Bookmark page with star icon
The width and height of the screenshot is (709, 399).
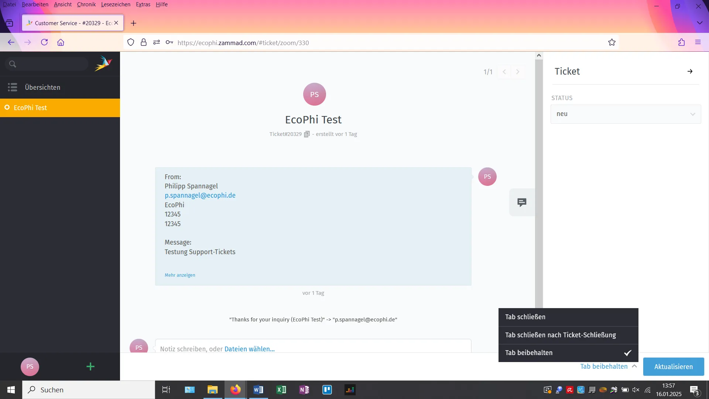tap(612, 42)
